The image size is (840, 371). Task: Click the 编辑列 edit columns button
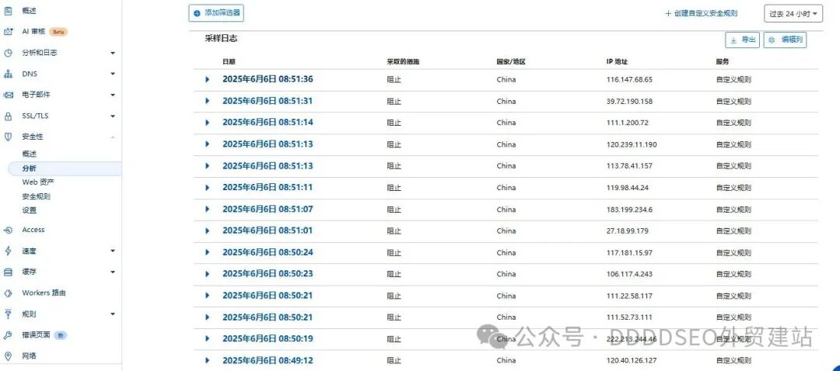point(785,40)
